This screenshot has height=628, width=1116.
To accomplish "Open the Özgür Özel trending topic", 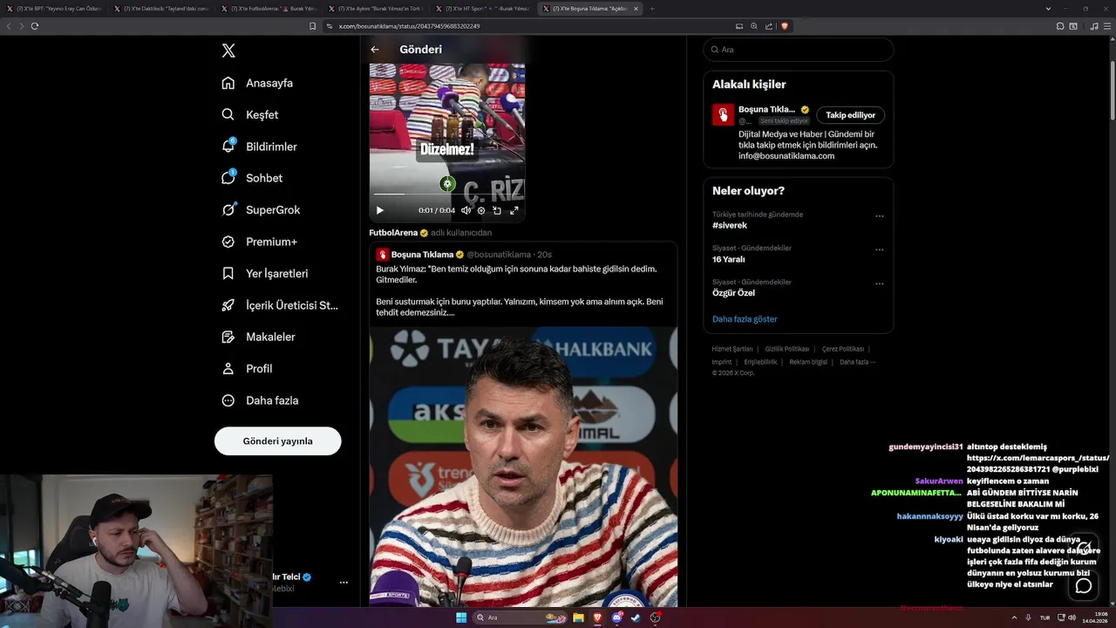I will (733, 293).
